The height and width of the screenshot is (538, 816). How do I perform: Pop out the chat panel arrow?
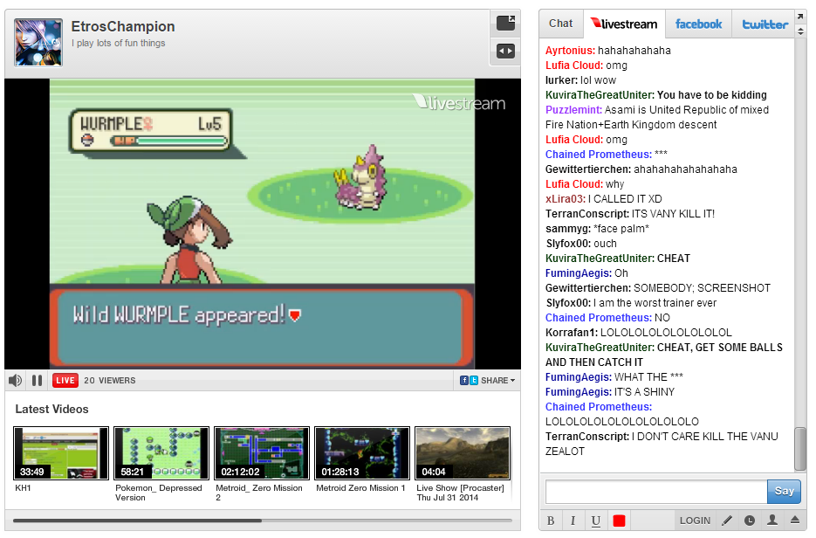(800, 17)
